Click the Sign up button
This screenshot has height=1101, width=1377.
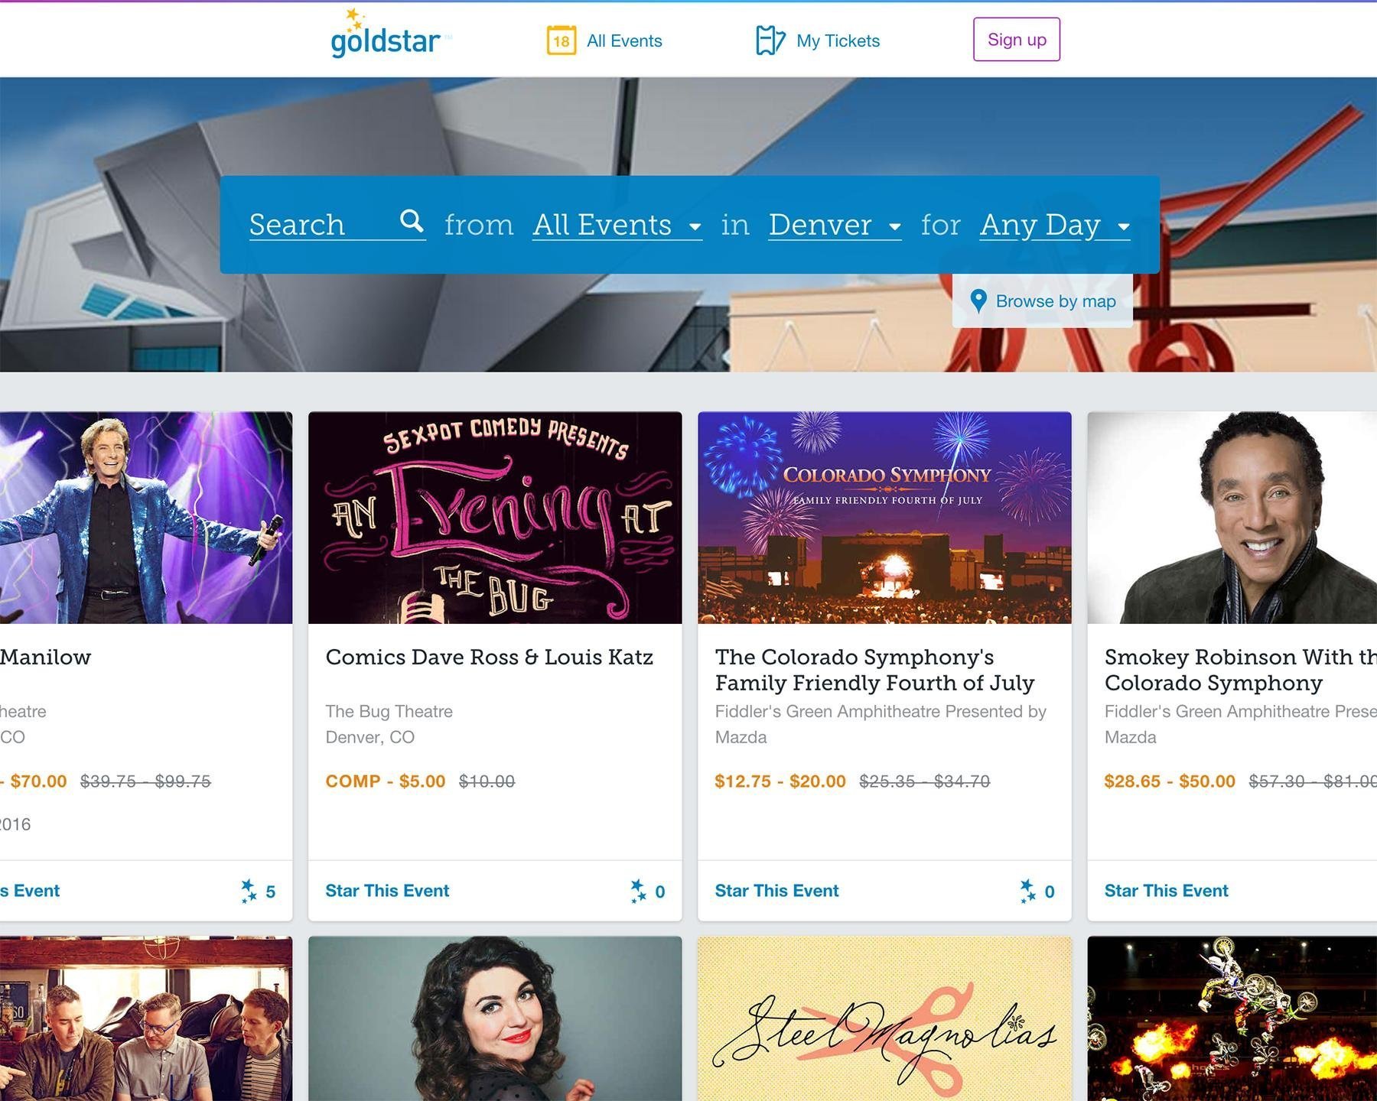(x=1017, y=39)
